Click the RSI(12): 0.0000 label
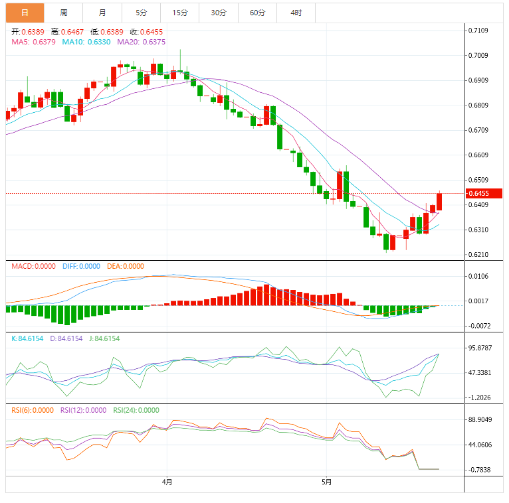 [x=84, y=410]
